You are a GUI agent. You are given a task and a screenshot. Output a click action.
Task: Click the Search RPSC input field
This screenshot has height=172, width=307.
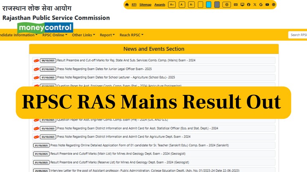tap(298, 35)
